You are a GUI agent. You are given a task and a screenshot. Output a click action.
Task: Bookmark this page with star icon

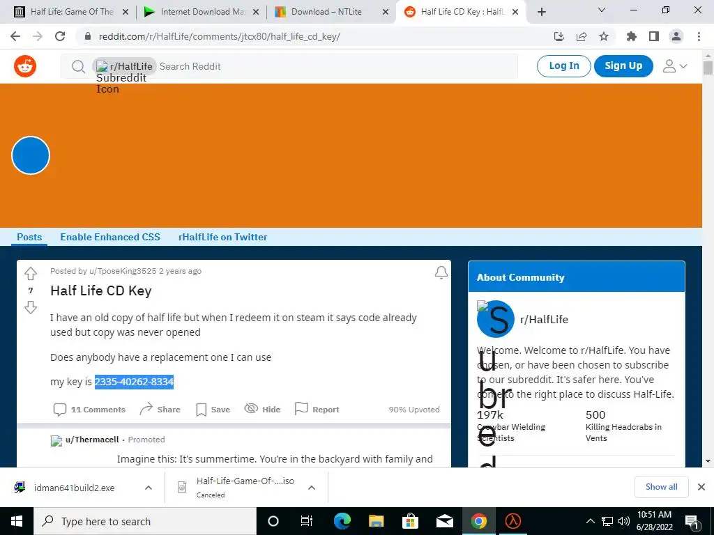click(x=604, y=36)
